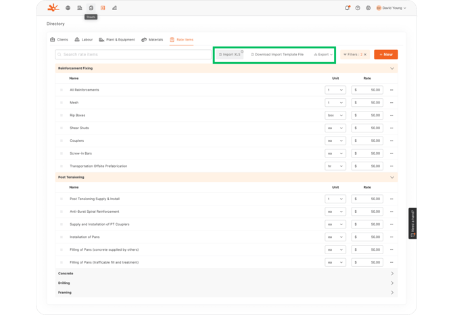Expand the Drilling section
453x315 pixels.
tap(391, 283)
